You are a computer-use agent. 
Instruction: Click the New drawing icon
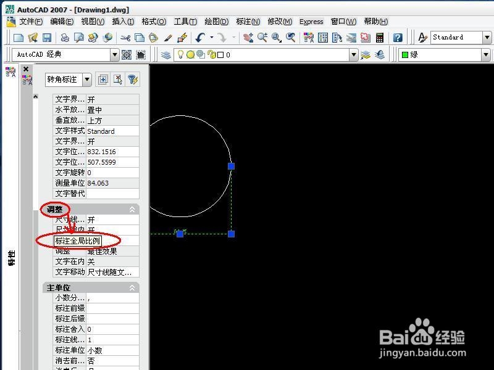[x=19, y=38]
